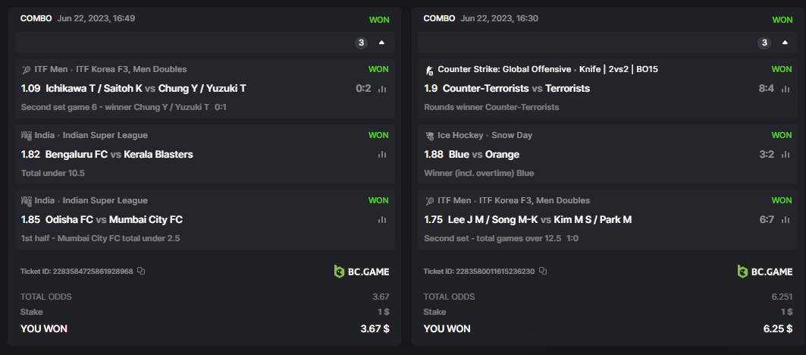Open stats icon for Odisha FC vs Mumbai City
806x355 pixels.
pyautogui.click(x=382, y=220)
